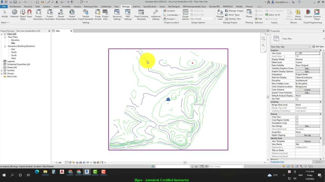
Task: Enable Crop Region Visible checkbox
Action: coord(297,120)
